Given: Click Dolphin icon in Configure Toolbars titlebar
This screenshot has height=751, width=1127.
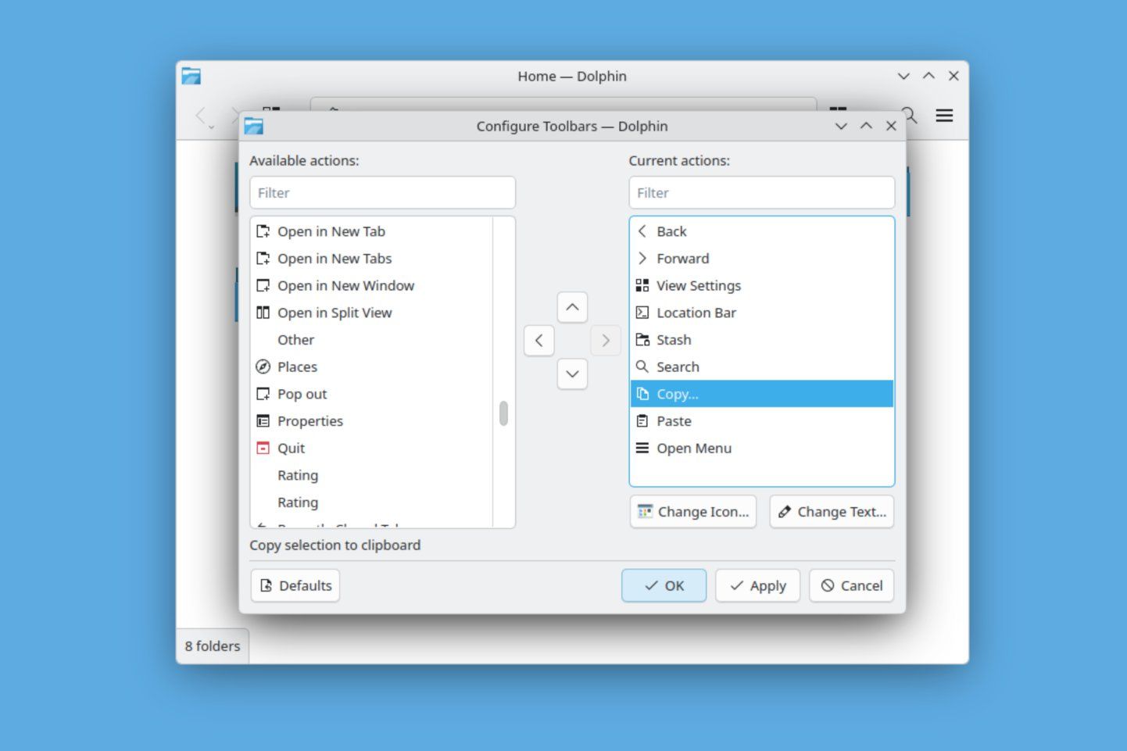Looking at the screenshot, I should (x=254, y=126).
